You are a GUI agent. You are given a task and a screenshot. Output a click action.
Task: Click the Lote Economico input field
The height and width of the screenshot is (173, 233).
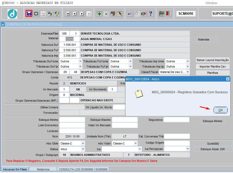[72, 125]
